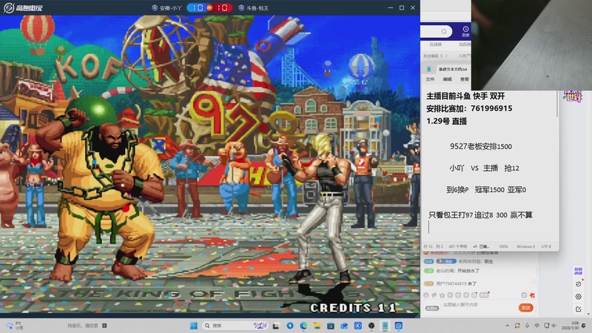Open the notification bell in system tray
Screen dimensions: 592x333
click(x=585, y=326)
